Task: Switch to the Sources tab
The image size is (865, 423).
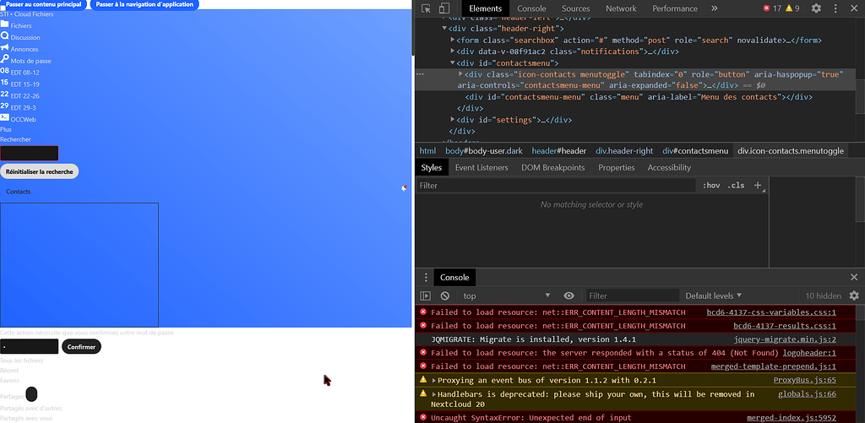Action: click(576, 8)
